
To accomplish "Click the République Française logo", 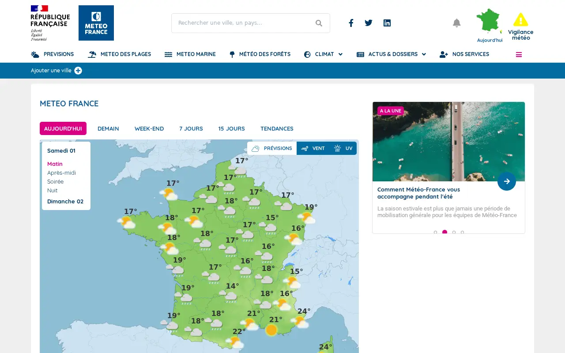I will [50, 23].
